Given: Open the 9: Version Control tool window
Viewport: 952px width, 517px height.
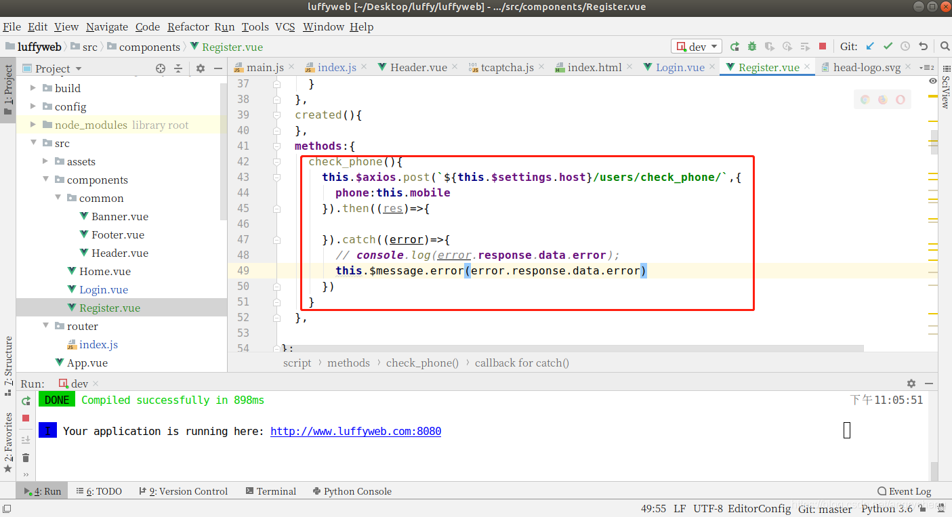Looking at the screenshot, I should 184,491.
